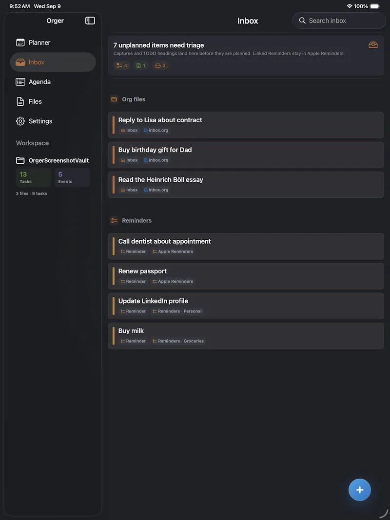Click the Files document icon
This screenshot has width=390, height=520.
pos(20,101)
